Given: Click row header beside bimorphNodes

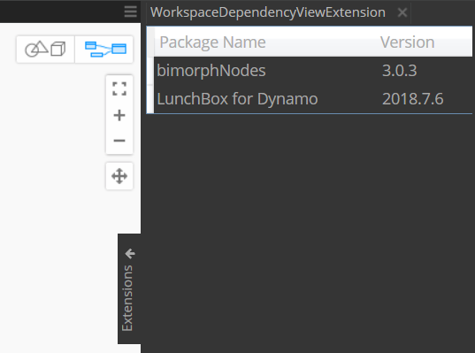Looking at the screenshot, I should [150, 71].
